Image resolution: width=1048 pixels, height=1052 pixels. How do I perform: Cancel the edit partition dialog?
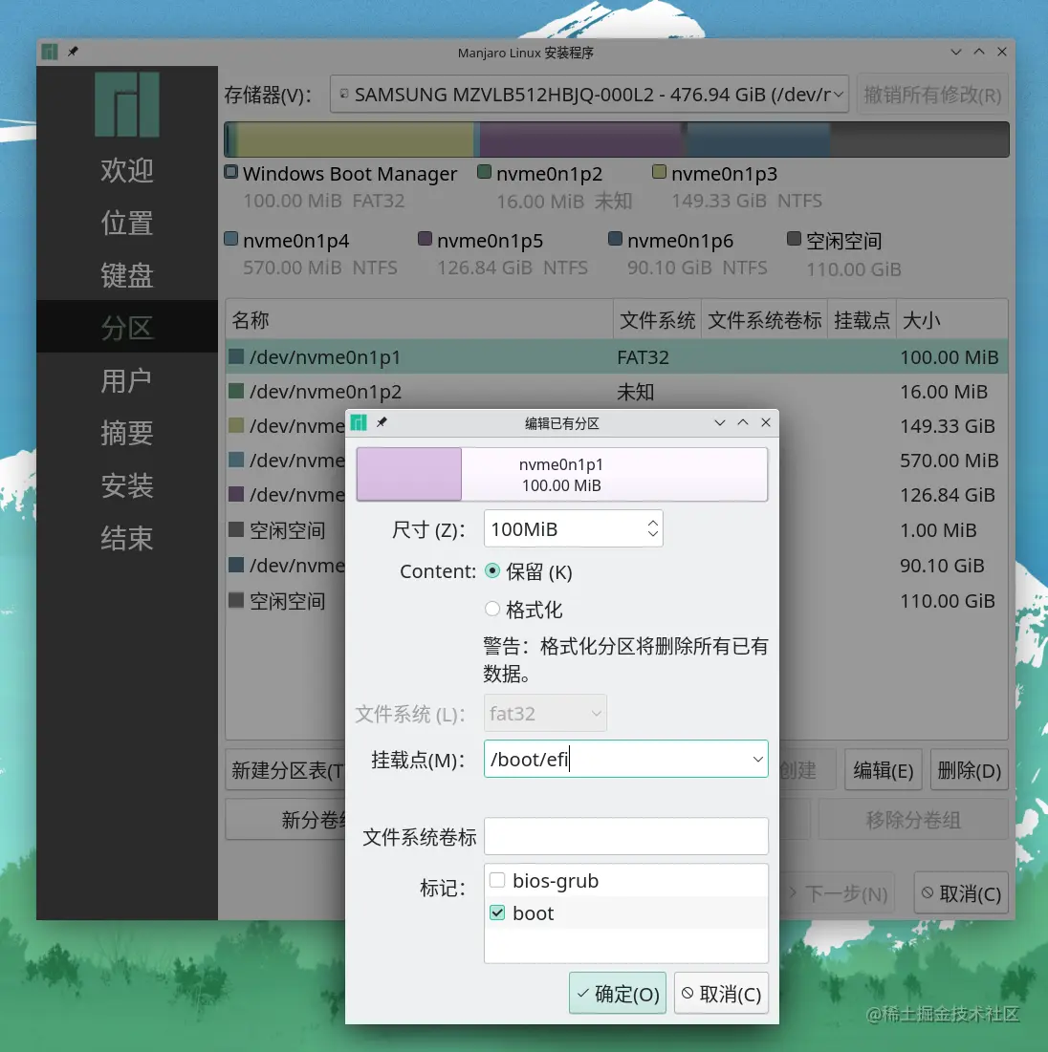coord(721,993)
